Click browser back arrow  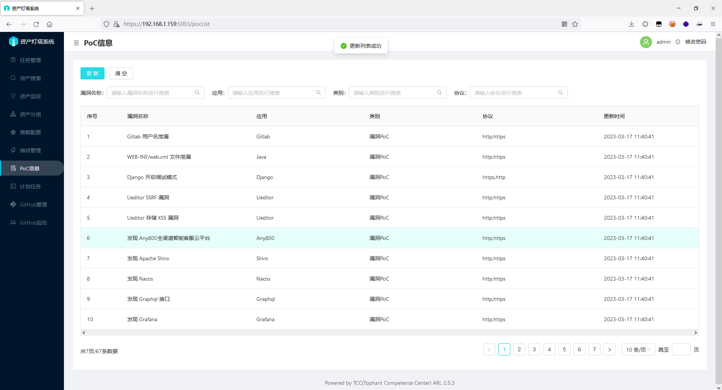point(9,24)
